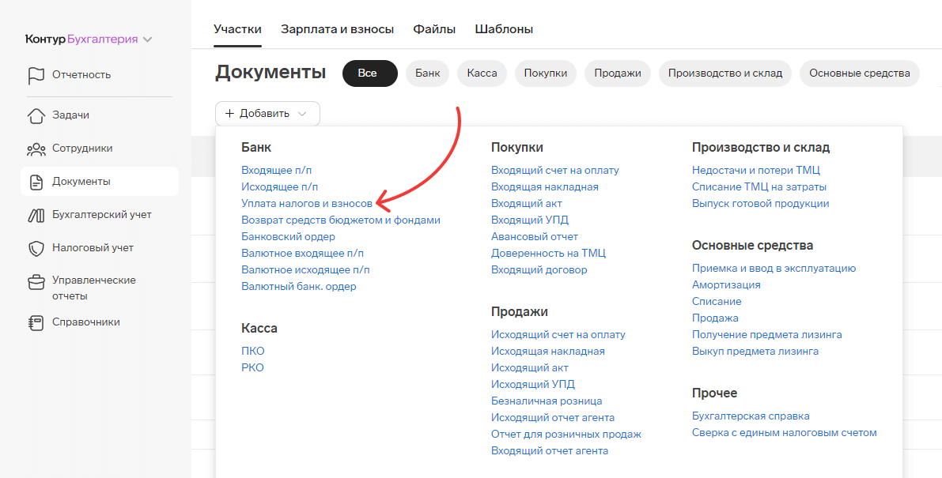Filter documents by Покупки

click(546, 73)
